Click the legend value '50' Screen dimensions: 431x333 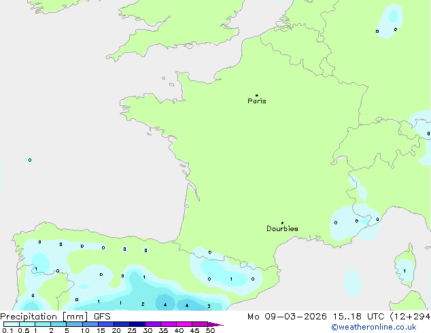[210, 330]
